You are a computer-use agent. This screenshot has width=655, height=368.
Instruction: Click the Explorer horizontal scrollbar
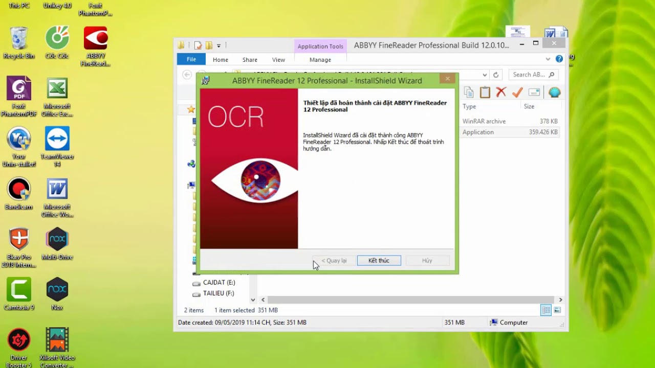click(x=410, y=300)
